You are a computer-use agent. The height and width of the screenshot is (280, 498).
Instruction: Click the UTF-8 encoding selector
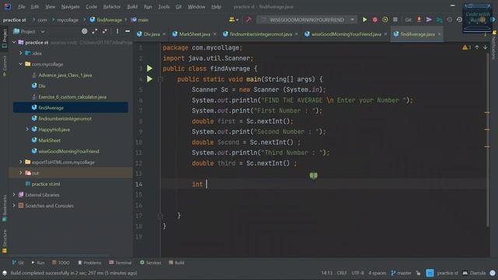[x=357, y=273]
